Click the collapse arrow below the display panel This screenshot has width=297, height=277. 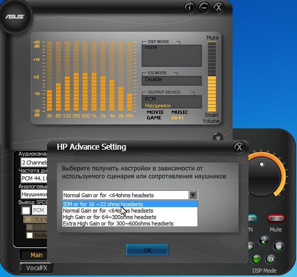[x=218, y=137]
